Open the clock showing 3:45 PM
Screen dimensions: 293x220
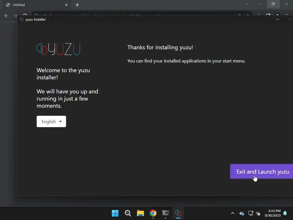[x=273, y=213]
